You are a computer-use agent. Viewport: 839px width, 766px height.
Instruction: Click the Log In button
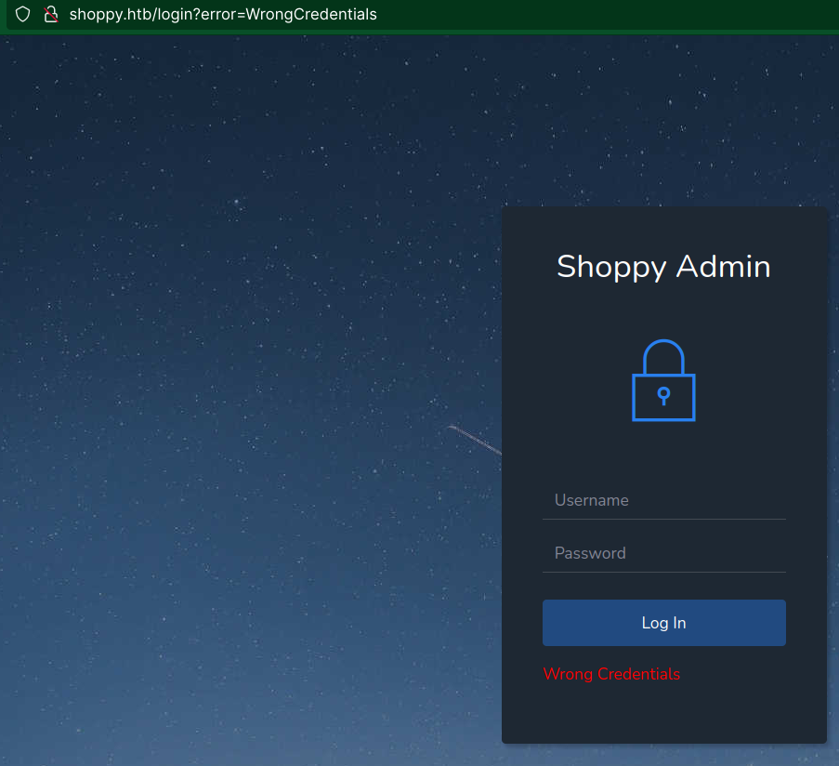pyautogui.click(x=664, y=623)
